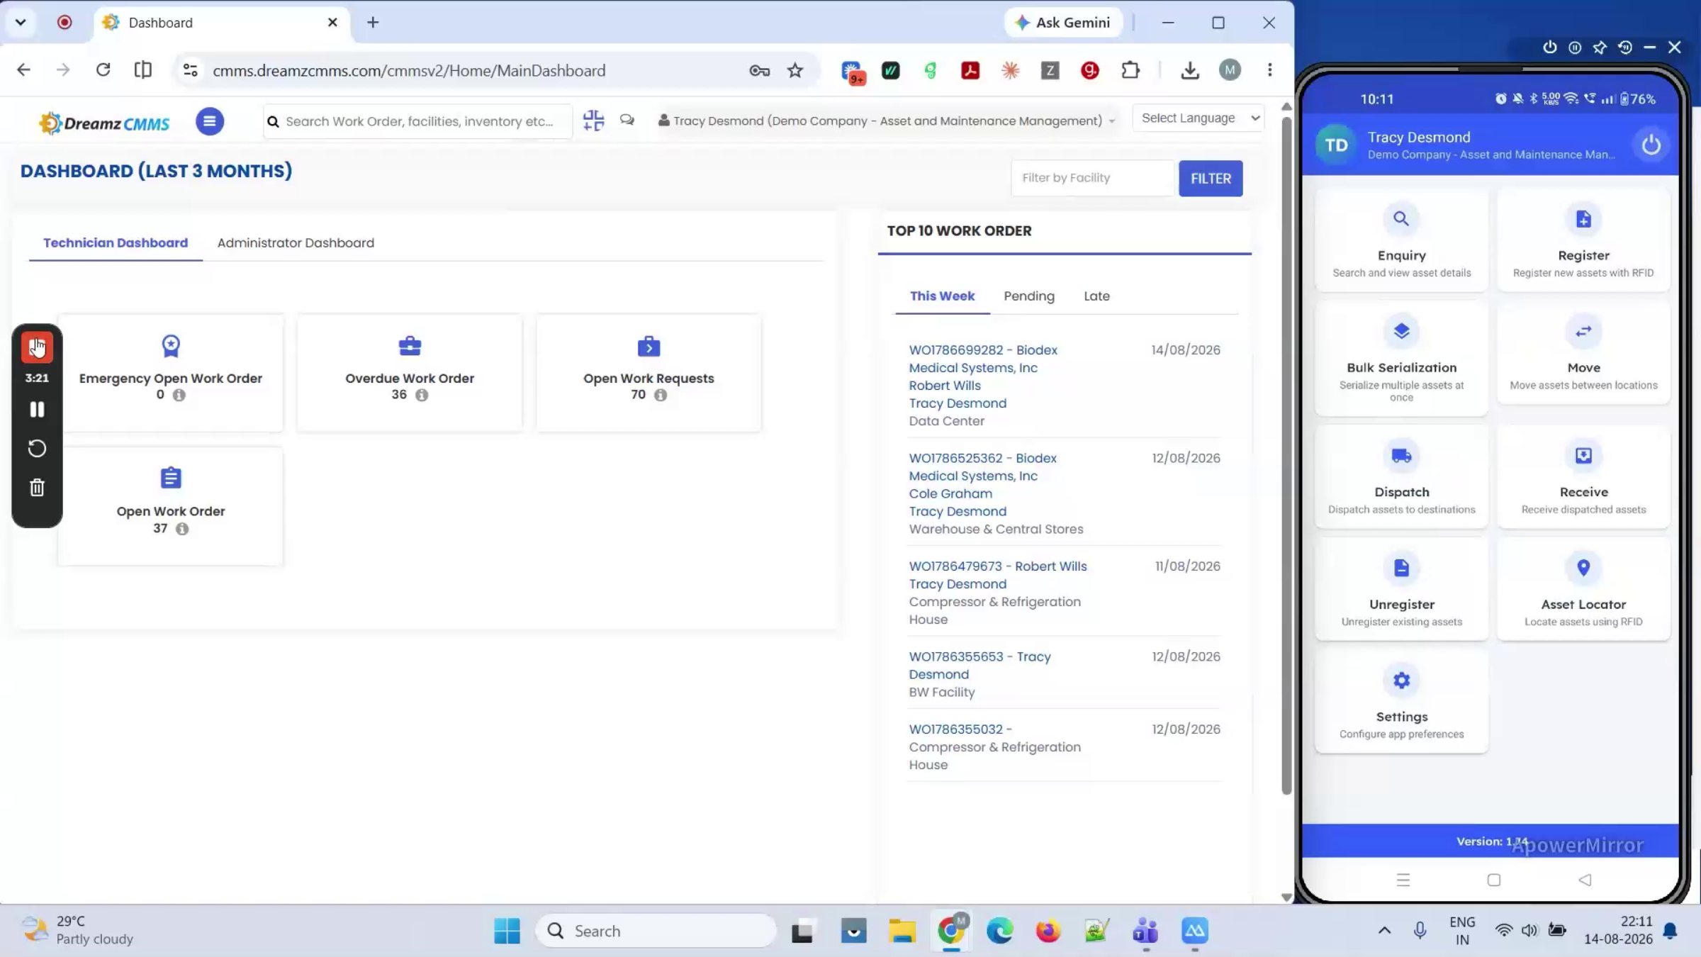Tap the phone recent apps button

tap(1403, 880)
